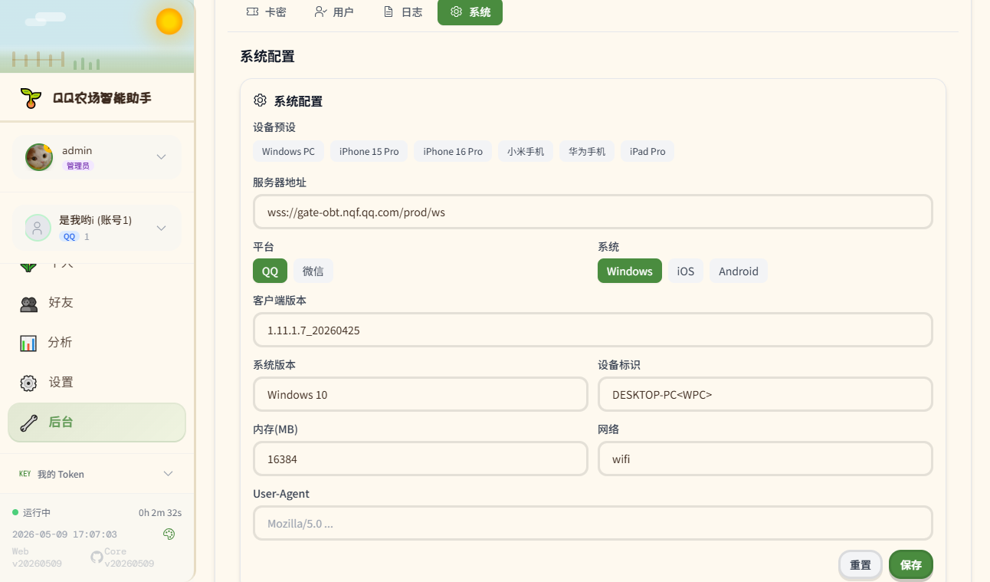Image resolution: width=990 pixels, height=582 pixels.
Task: Click the Core v20260509 version text
Action: pos(129,557)
